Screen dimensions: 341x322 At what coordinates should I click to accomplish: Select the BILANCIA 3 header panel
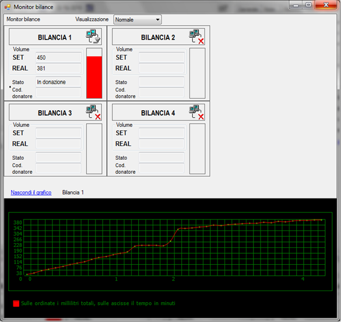click(x=55, y=112)
